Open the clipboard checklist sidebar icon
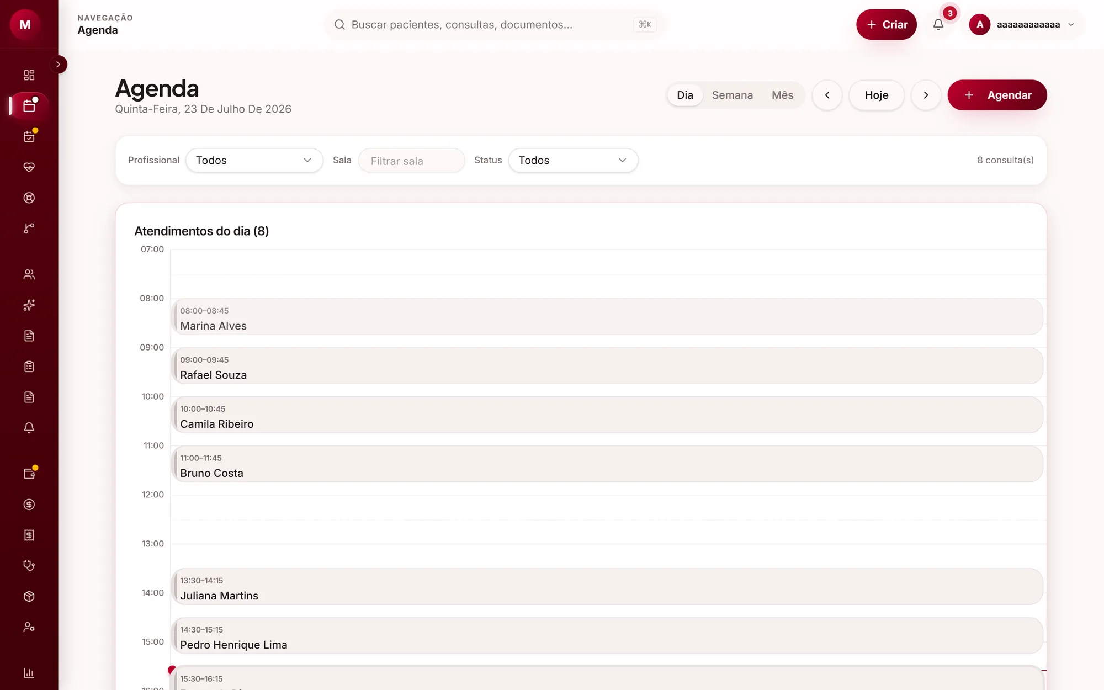This screenshot has height=690, width=1104. (29, 367)
